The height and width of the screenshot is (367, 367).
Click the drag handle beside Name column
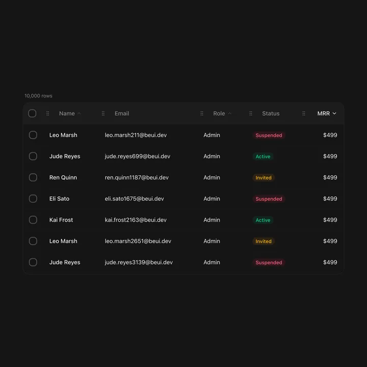[47, 114]
